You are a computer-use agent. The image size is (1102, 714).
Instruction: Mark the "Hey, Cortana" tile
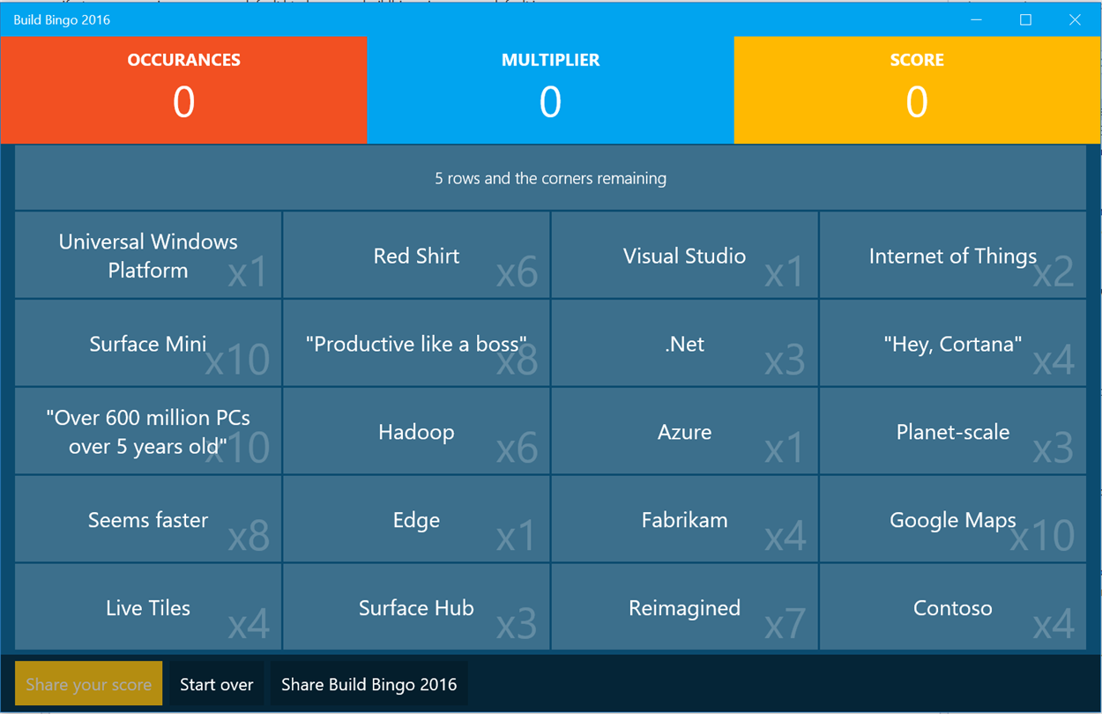(x=952, y=344)
